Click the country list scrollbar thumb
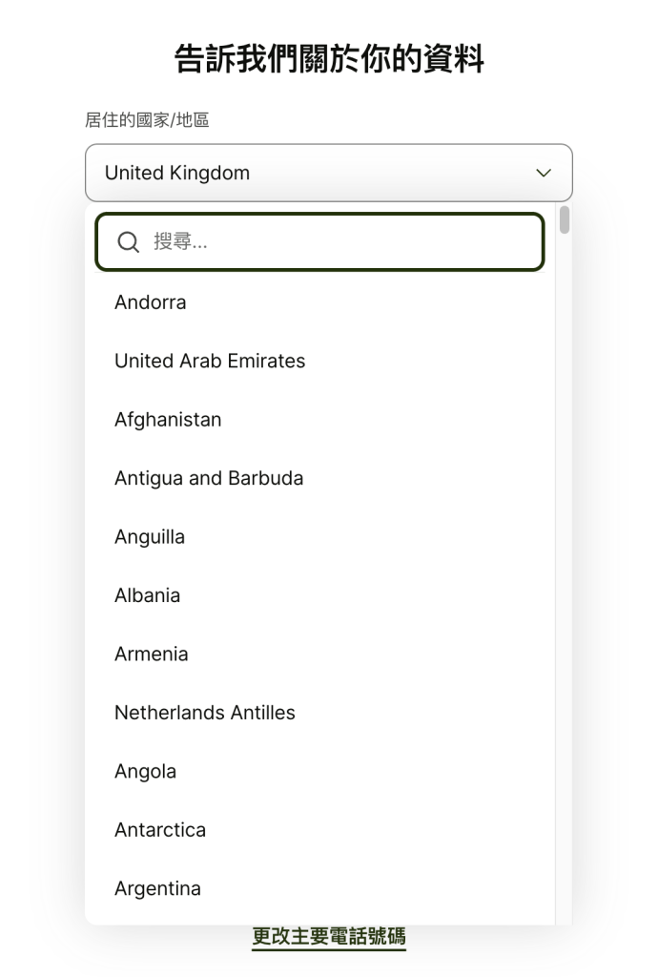The width and height of the screenshot is (658, 977). [565, 220]
